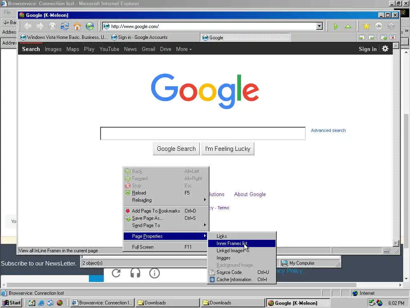Switch to the Google tab

245,37
